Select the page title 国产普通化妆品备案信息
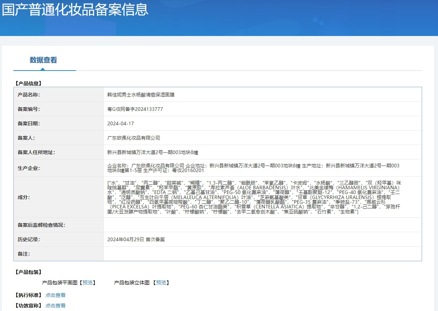Screen dimensions: 438x311 75,9
